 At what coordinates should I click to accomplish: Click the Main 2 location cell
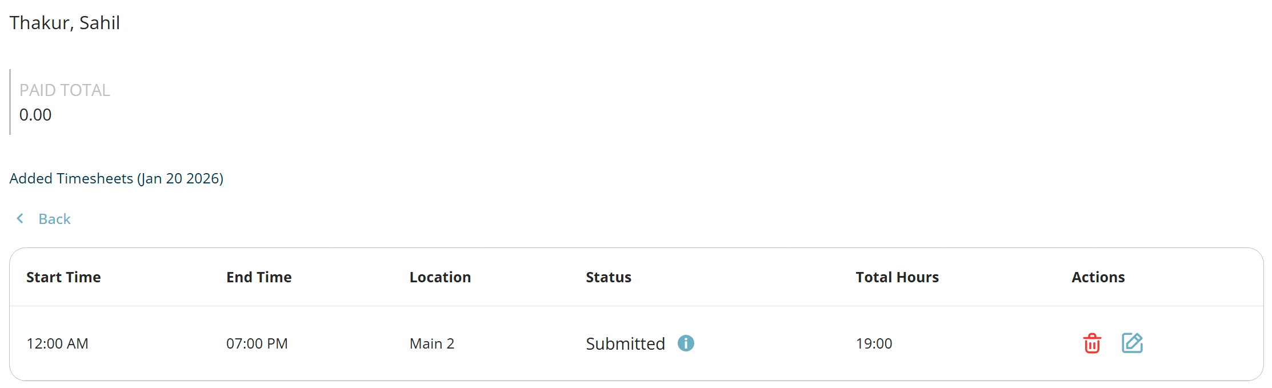[x=431, y=343]
